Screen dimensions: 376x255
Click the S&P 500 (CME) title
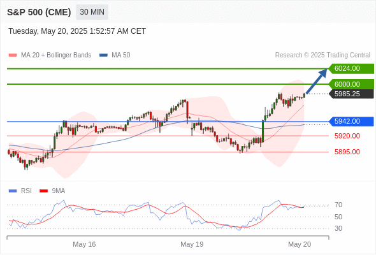click(x=39, y=12)
